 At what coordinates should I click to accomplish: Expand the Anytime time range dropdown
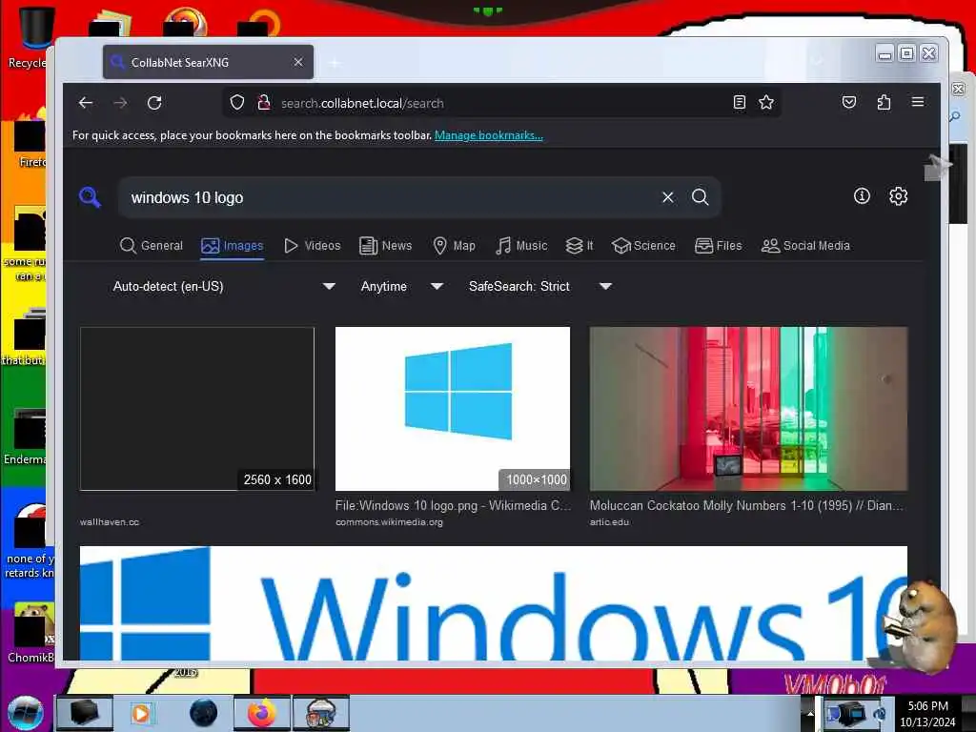(x=401, y=286)
